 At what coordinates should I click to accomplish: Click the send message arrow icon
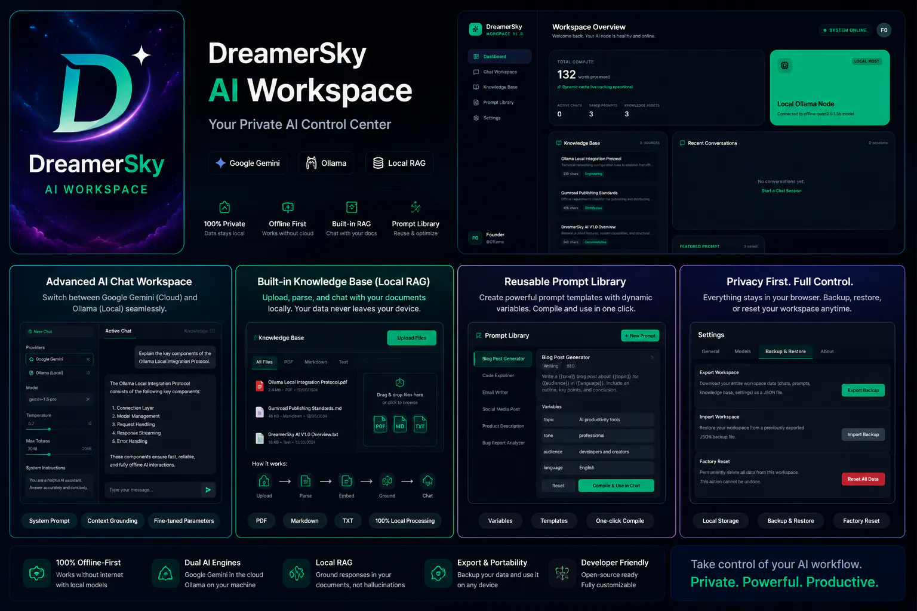(208, 490)
